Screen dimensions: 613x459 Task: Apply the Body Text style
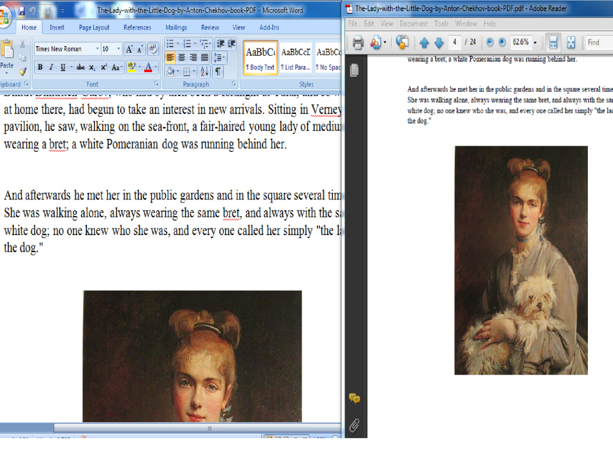point(261,58)
